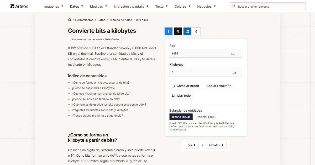Click Limpiar todo button
Image resolution: width=315 pixels, height=165 pixels.
[x=181, y=96]
